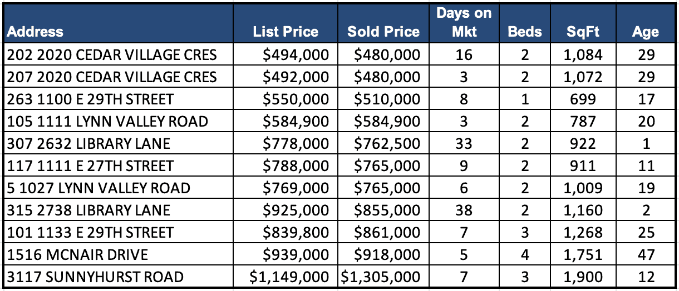This screenshot has width=679, height=291.
Task: Select the 47 age cell
Action: pos(646,254)
